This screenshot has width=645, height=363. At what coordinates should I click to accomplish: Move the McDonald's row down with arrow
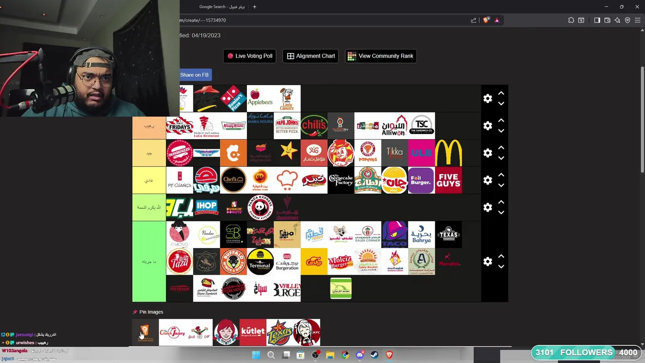click(x=501, y=158)
